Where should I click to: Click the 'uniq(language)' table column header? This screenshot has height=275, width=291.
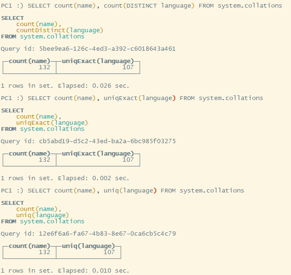(x=88, y=246)
